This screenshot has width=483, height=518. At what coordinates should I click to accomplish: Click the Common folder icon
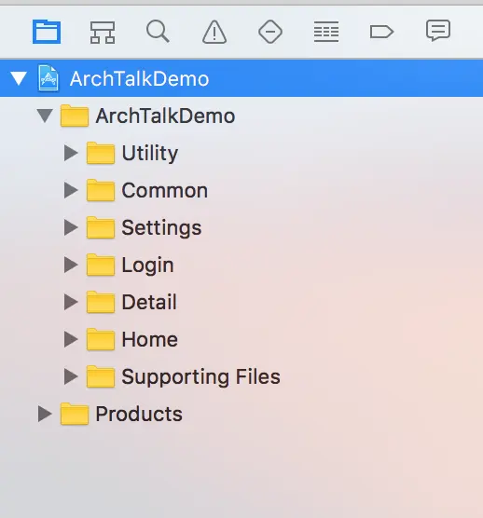click(101, 190)
